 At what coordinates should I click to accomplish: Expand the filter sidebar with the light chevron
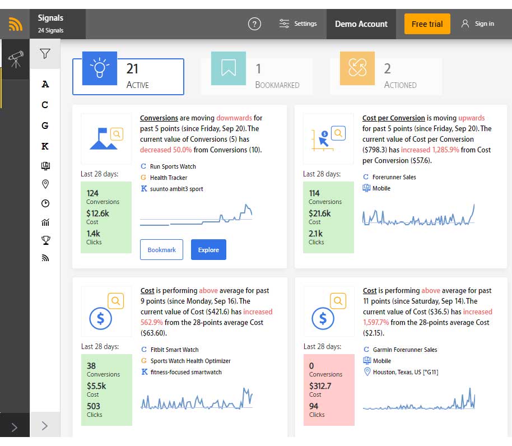45,426
